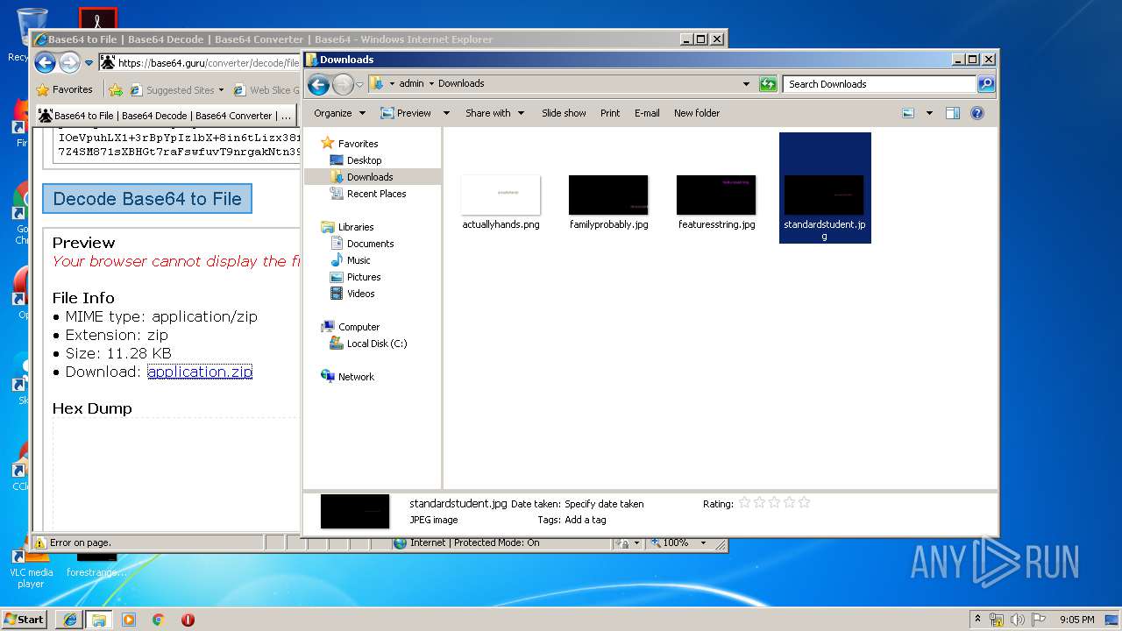The width and height of the screenshot is (1122, 631).
Task: Click the Add to Favorites bar icon
Action: (x=115, y=89)
